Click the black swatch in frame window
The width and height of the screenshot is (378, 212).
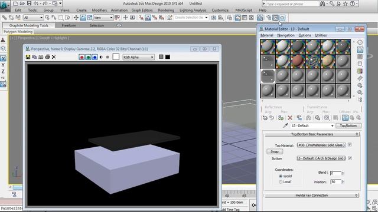click(x=168, y=57)
